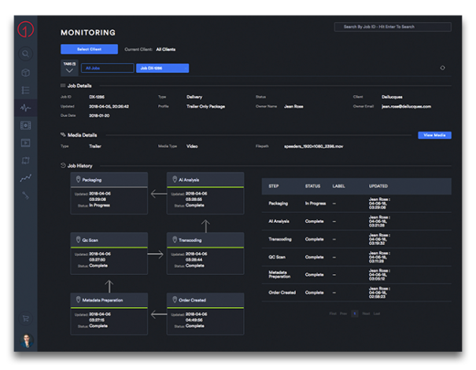Sort by the STATUS column header
The image size is (476, 370).
point(312,186)
